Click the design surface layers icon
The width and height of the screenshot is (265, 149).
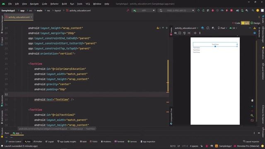[202, 28]
